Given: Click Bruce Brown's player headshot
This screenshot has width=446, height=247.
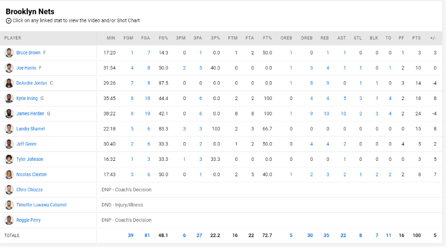Looking at the screenshot, I should point(9,53).
